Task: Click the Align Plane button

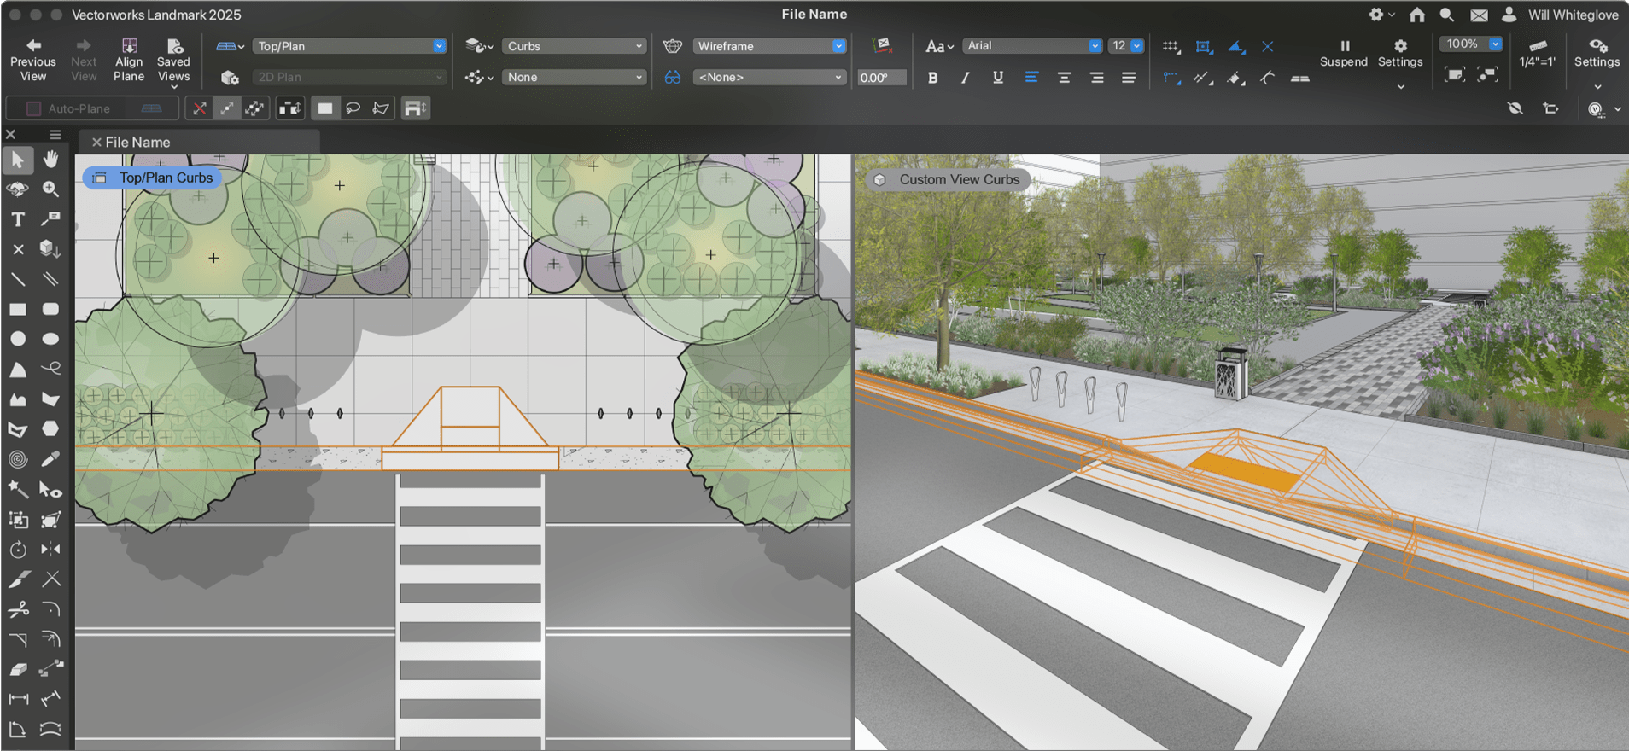Action: pos(129,60)
